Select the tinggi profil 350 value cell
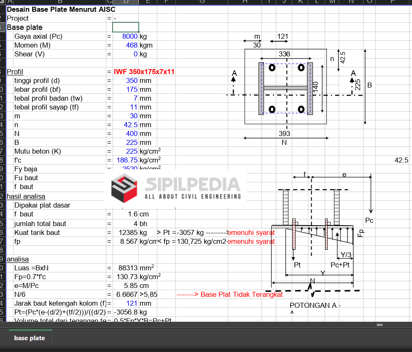The width and height of the screenshot is (412, 352). point(126,81)
